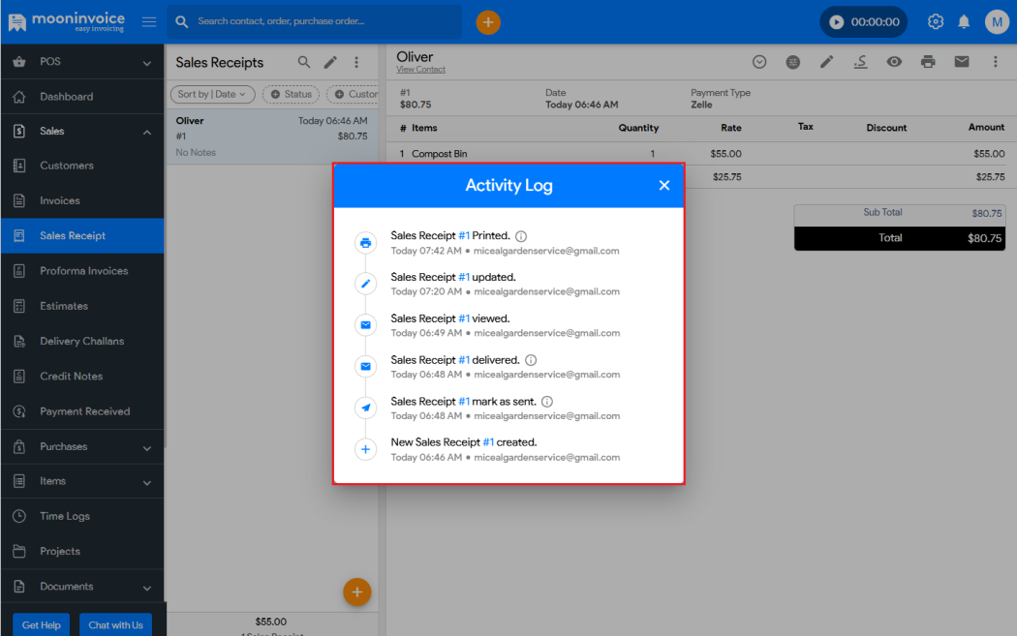Click the Zelle payment type value
The image size is (1017, 636).
(701, 105)
